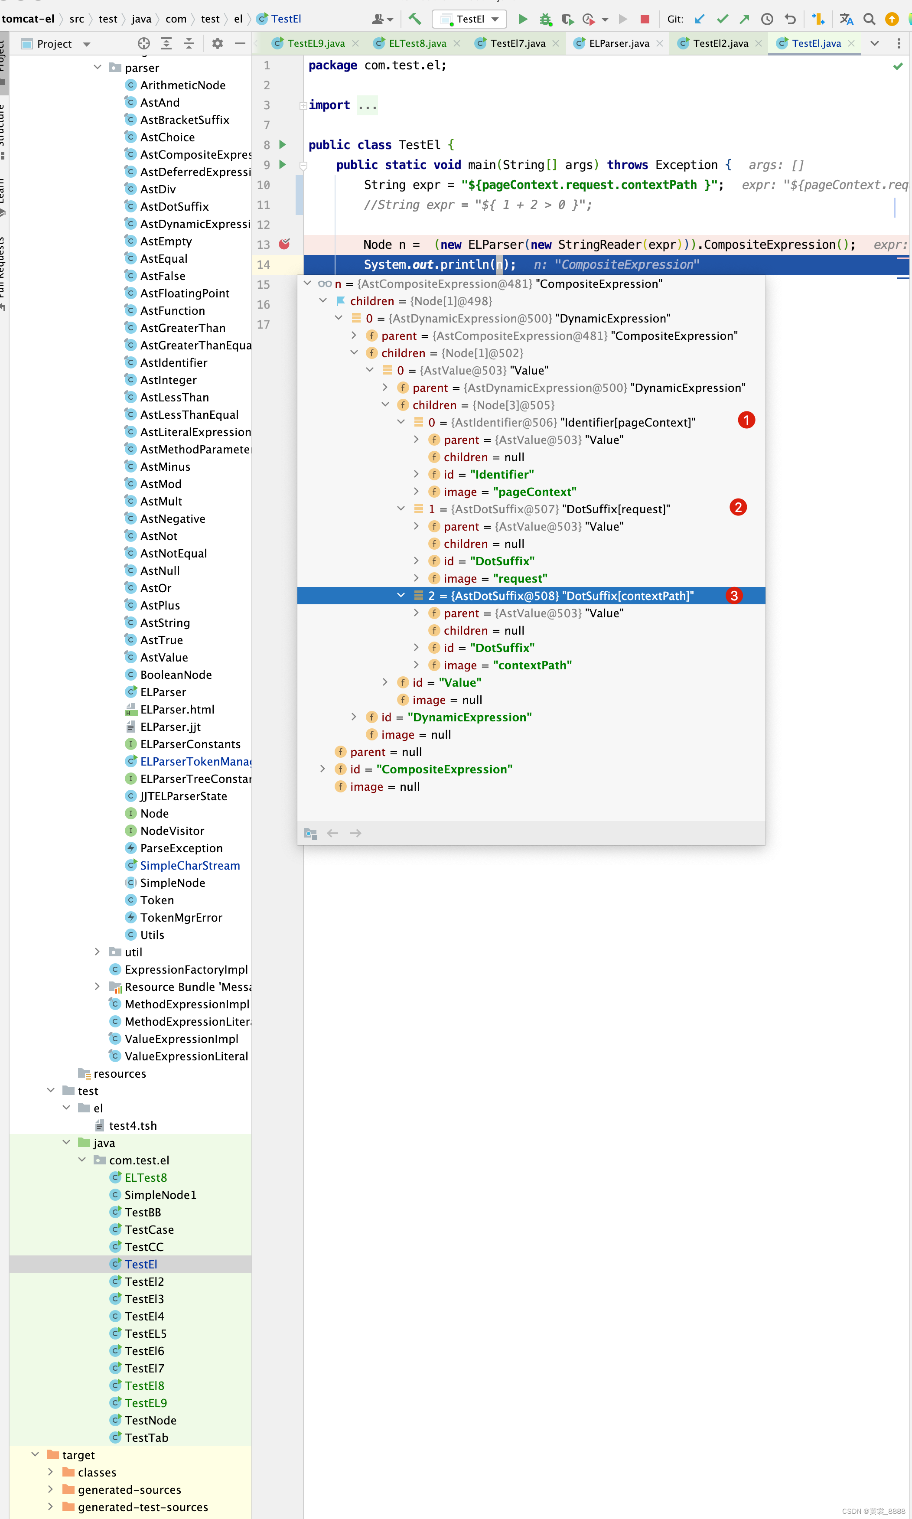The width and height of the screenshot is (912, 1519).
Task: Open the profiler options dropdown arrow
Action: (x=606, y=20)
